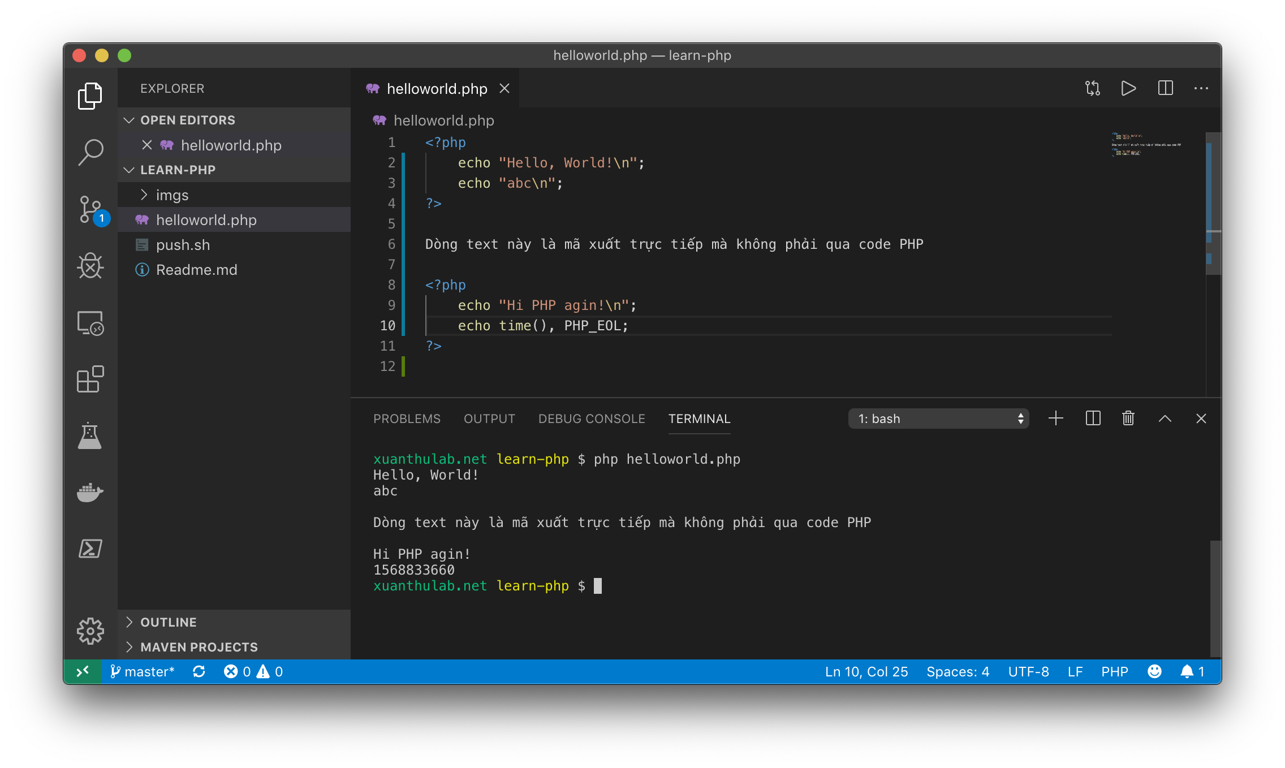Image resolution: width=1285 pixels, height=768 pixels.
Task: Kill terminal with trash icon
Action: click(1128, 418)
